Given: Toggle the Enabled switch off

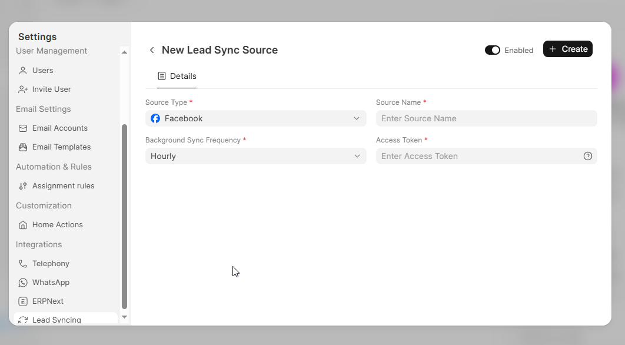Looking at the screenshot, I should pos(492,50).
